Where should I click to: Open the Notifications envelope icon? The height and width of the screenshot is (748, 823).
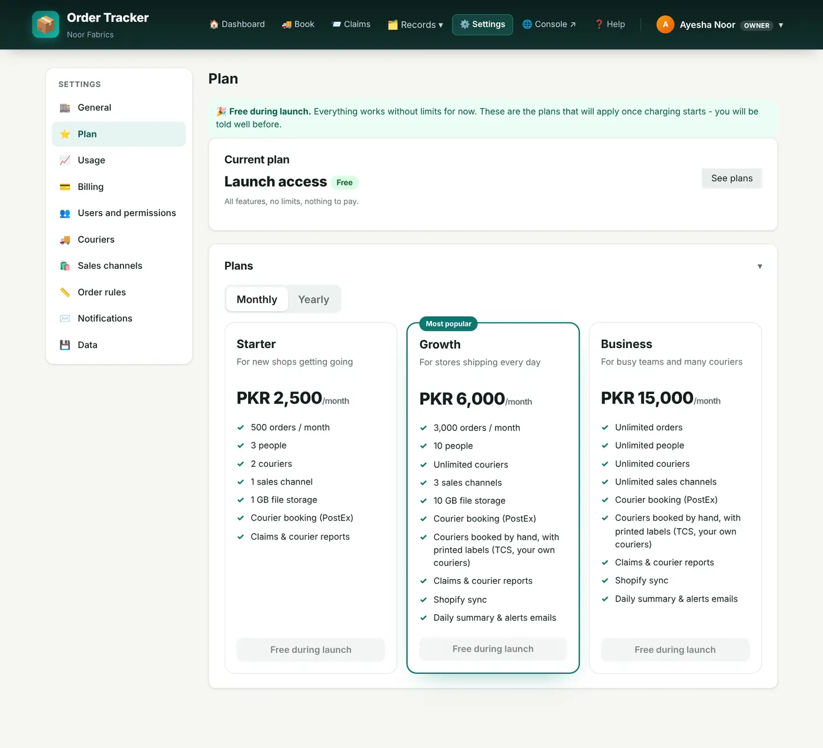point(65,319)
